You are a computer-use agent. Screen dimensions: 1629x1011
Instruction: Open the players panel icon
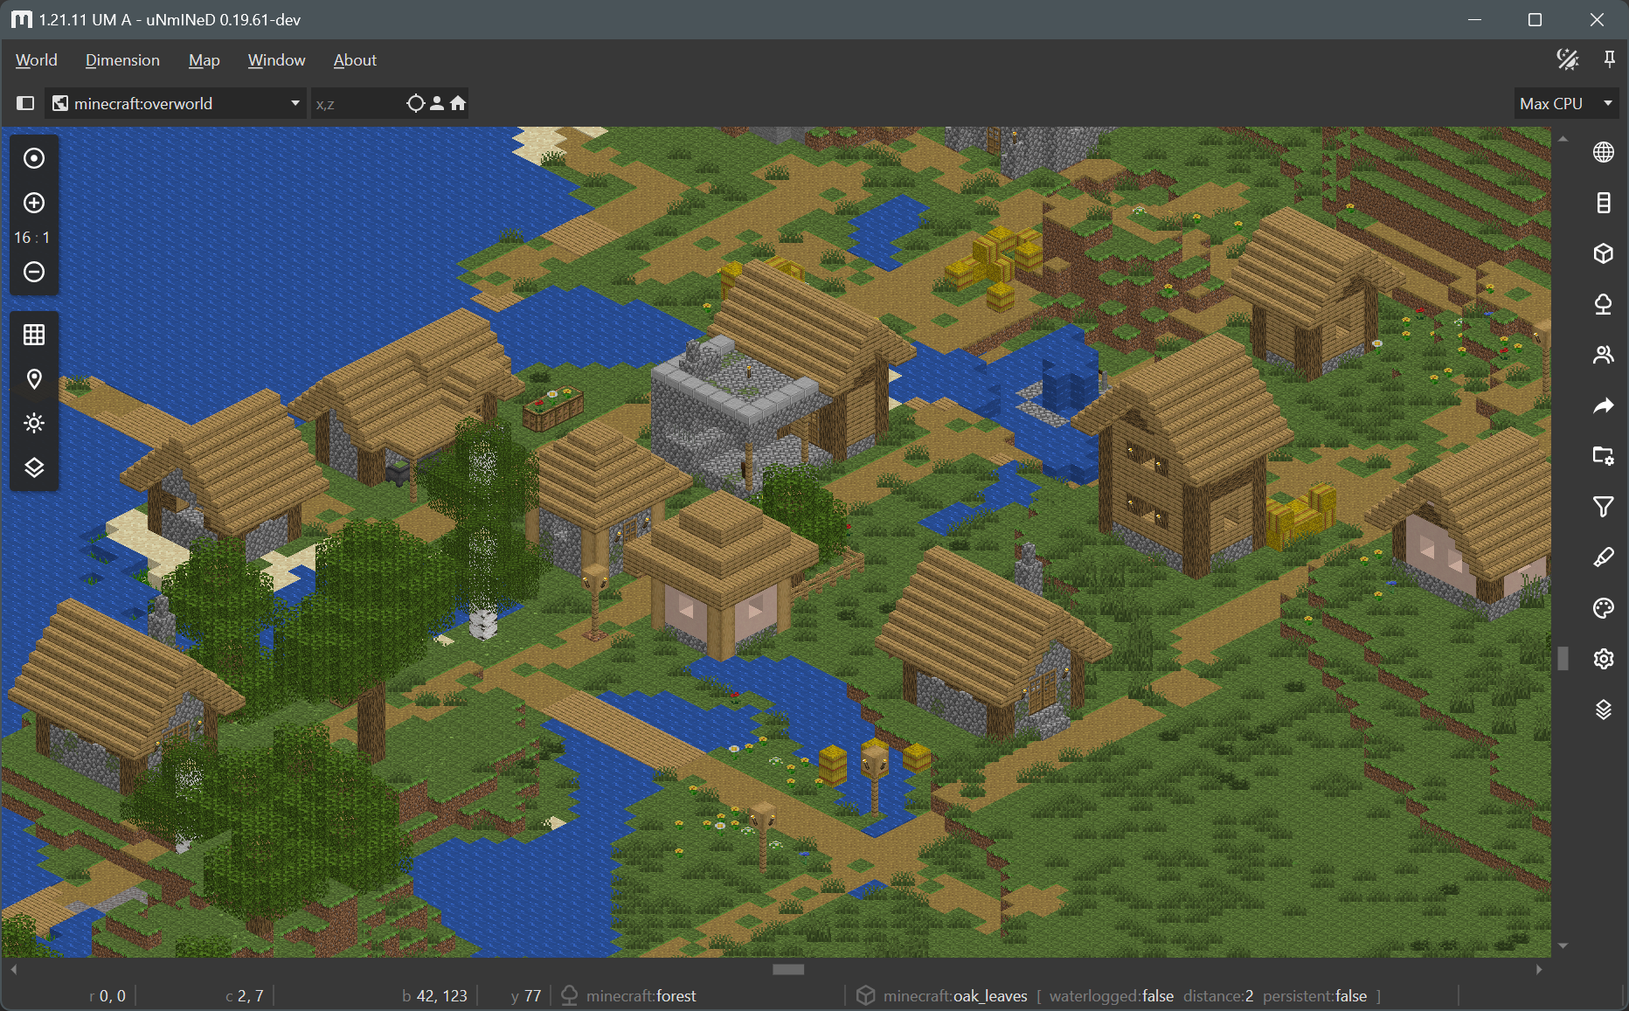[1603, 355]
